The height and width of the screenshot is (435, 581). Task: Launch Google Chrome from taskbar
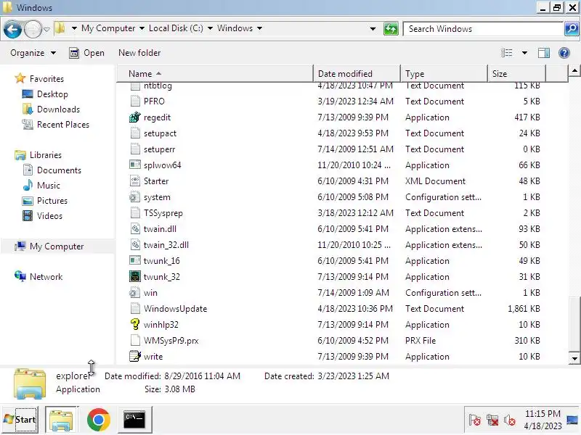[x=99, y=420]
